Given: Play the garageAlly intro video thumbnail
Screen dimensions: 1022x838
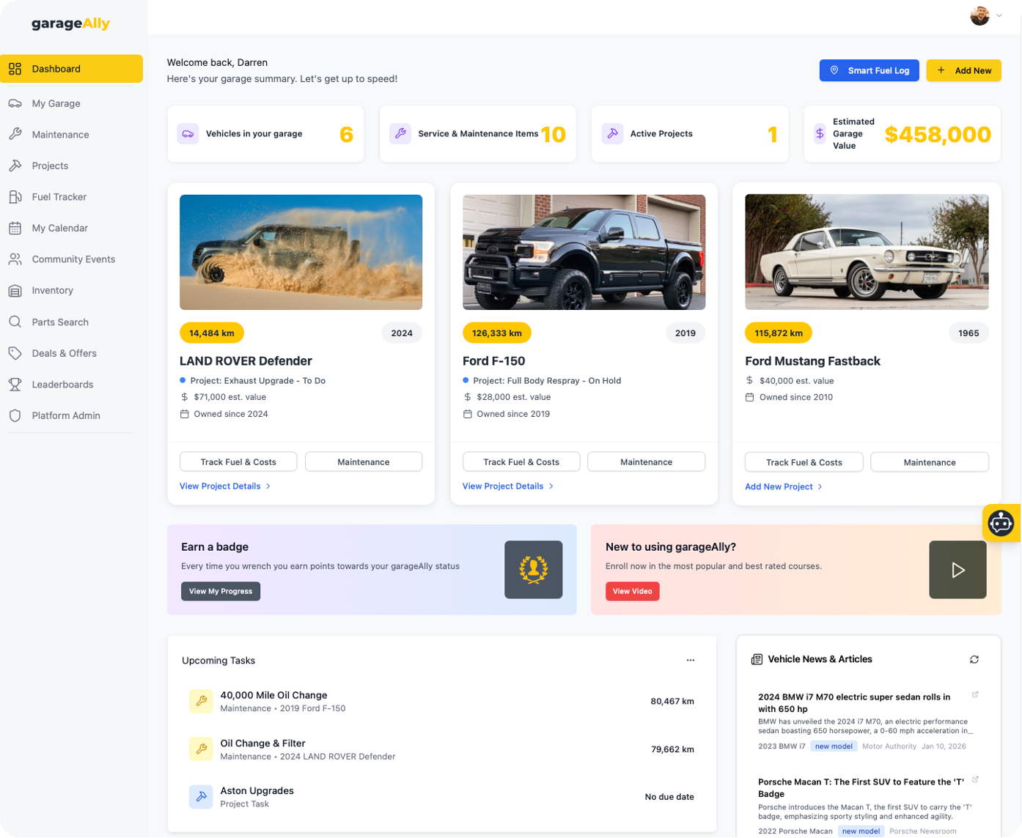Looking at the screenshot, I should 957,569.
